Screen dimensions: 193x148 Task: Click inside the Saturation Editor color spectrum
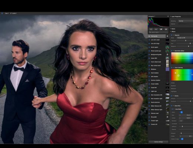pos(182,58)
